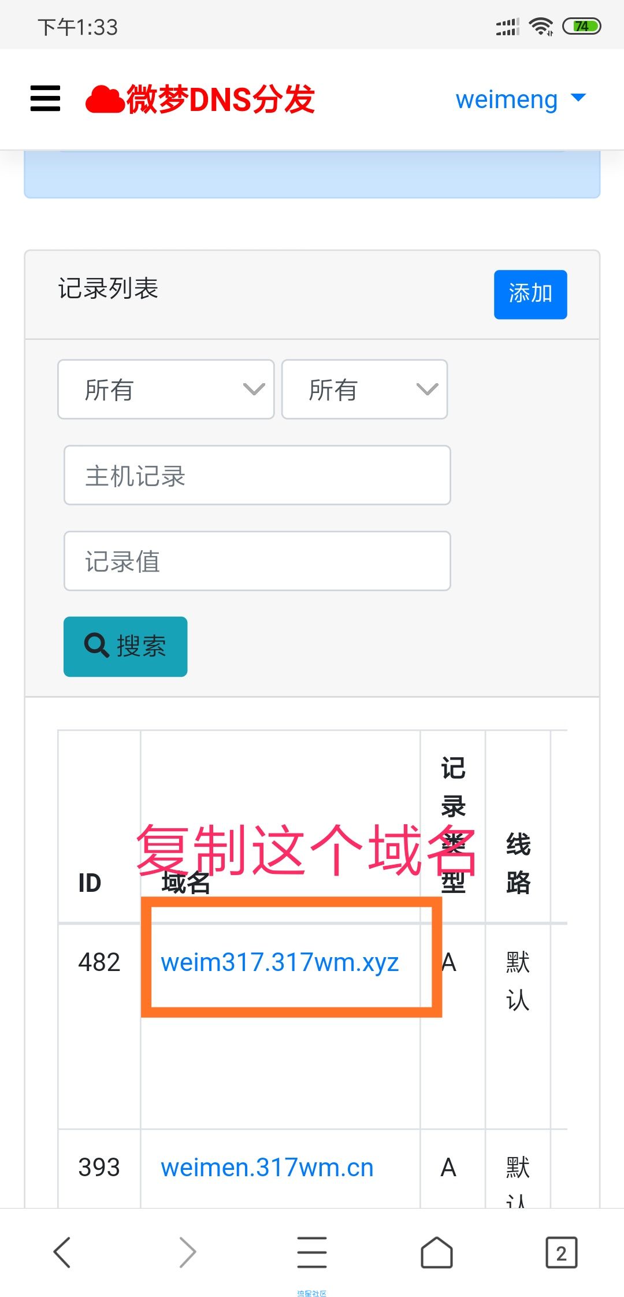
Task: Tap the red cloud logo icon
Action: (x=105, y=99)
